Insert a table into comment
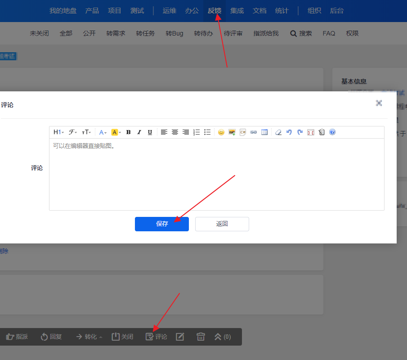Viewport: 407px width, 360px height. (264, 132)
